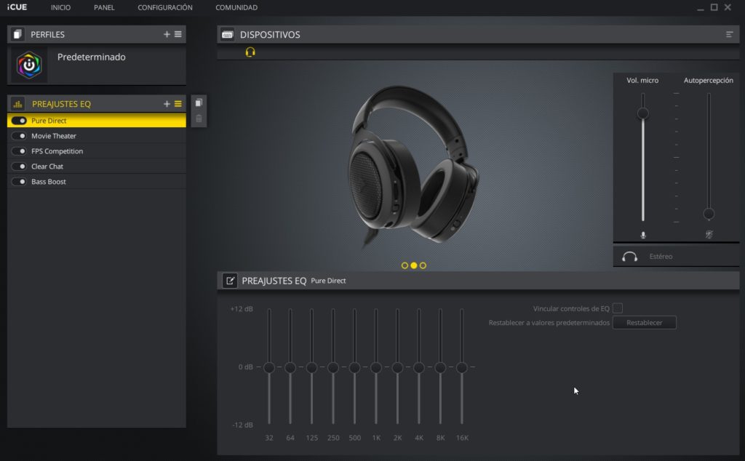Show the second headset image dot
This screenshot has width=745, height=461.
414,265
